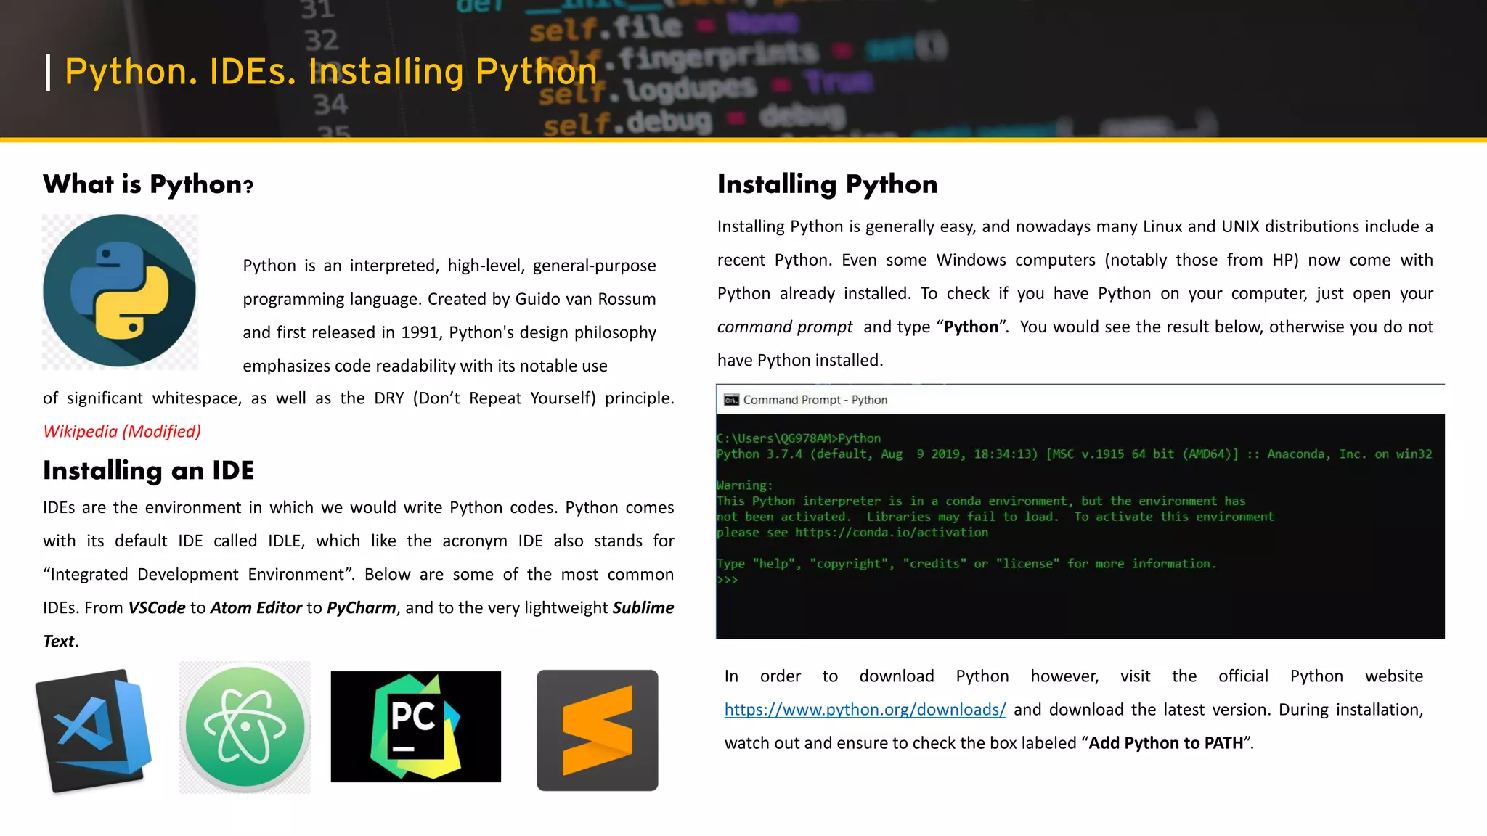Click the quoted "Integrated Development Environment" phrase
The height and width of the screenshot is (836, 1487).
199,574
